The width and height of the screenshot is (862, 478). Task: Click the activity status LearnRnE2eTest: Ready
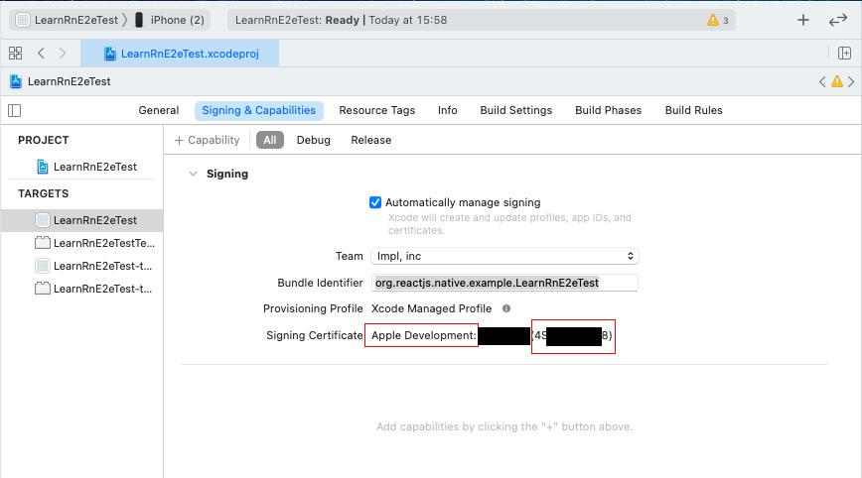point(341,20)
